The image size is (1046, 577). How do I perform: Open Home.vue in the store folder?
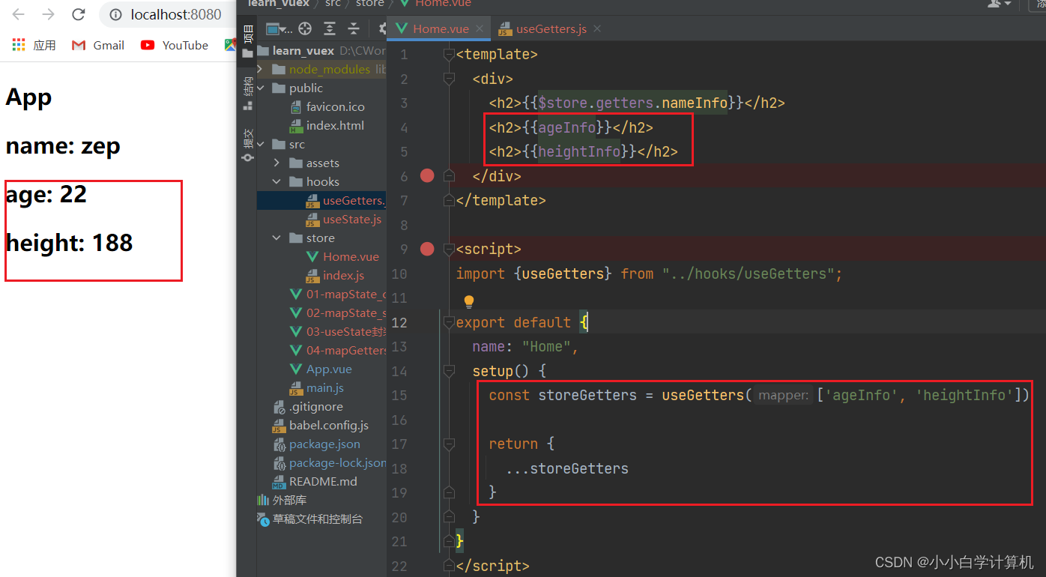342,256
